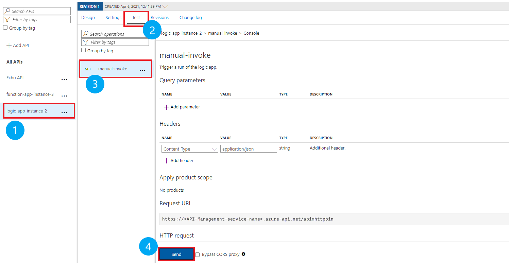
Task: Click the application/json header value field
Action: (x=248, y=148)
